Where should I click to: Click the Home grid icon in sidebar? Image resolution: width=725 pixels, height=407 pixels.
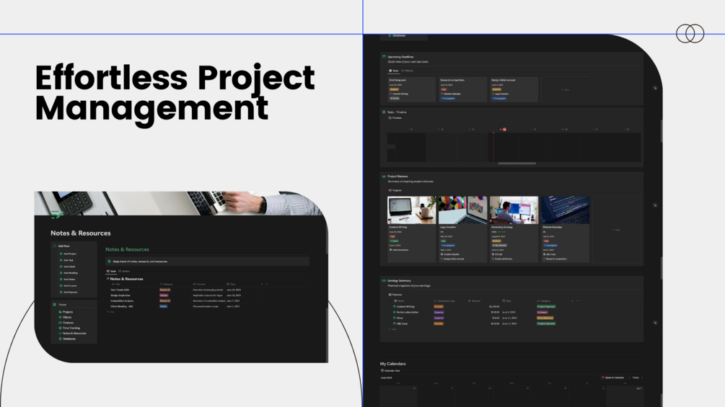pos(55,305)
